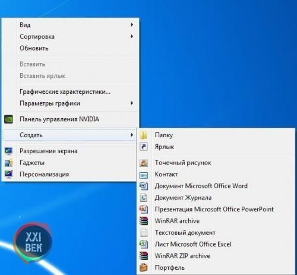The height and width of the screenshot is (275, 297).
Task: Expand the Сортировка submenu arrow
Action: click(132, 36)
